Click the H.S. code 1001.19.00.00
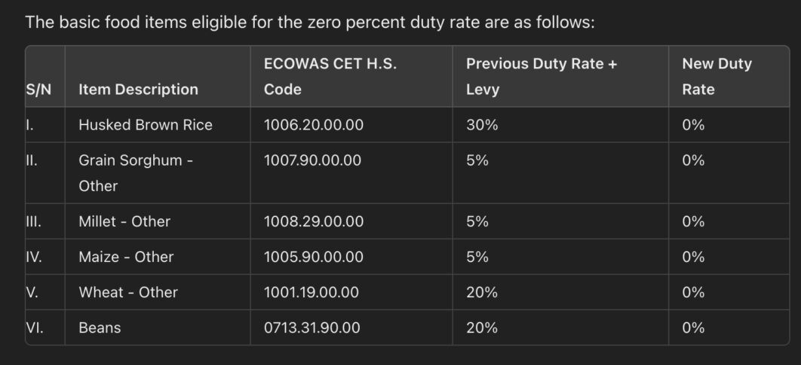Screen dimensions: 801x365 [x=311, y=292]
